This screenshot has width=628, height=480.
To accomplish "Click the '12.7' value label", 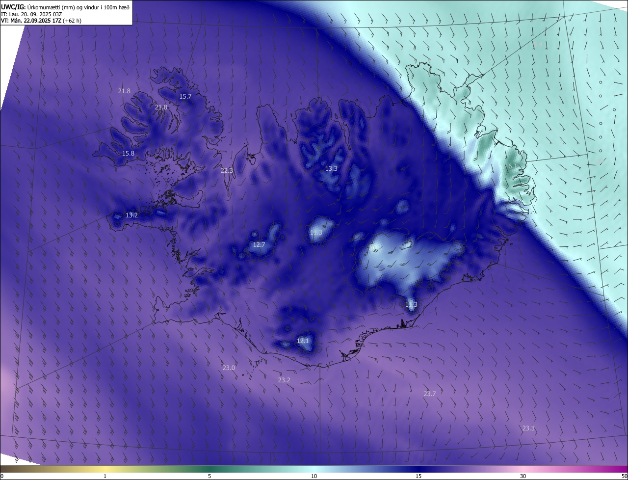I will (x=259, y=244).
